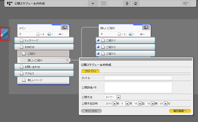Select the ご紹介2 page row
The height and width of the screenshot is (122, 198).
coord(125,47)
